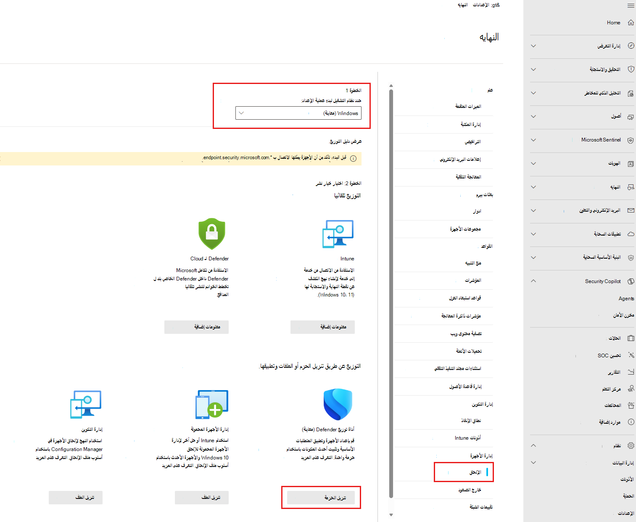Click the settings list scroll-down arrow
This screenshot has width=636, height=522.
point(391,514)
